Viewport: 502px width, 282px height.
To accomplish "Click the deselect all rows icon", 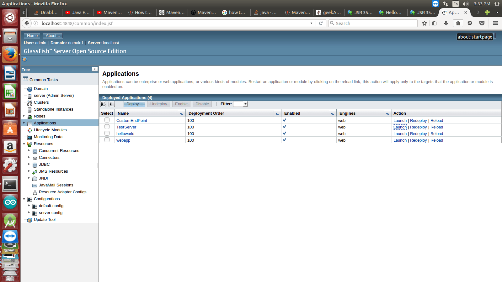I will click(x=111, y=104).
